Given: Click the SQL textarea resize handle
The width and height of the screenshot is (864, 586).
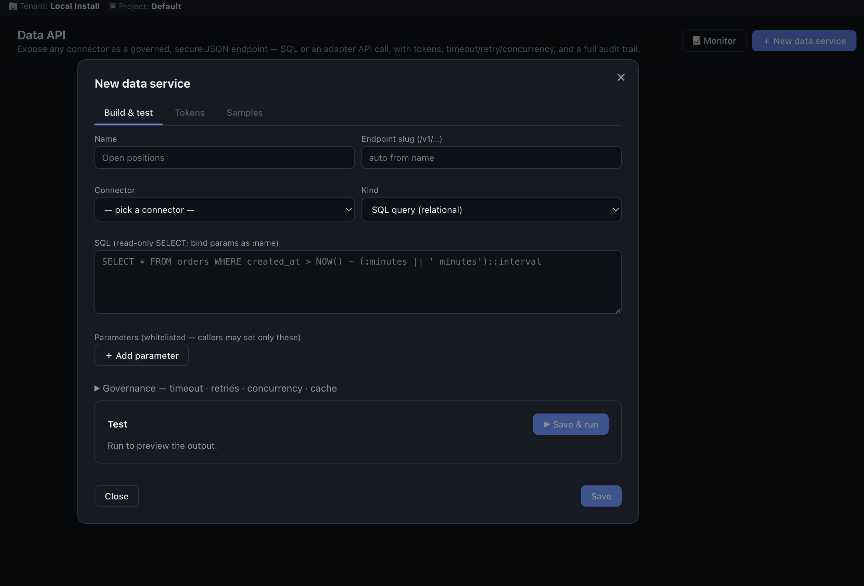Looking at the screenshot, I should click(618, 310).
